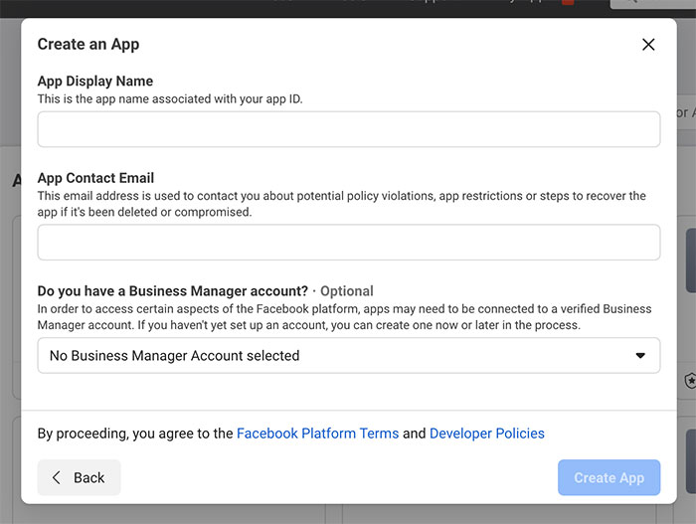Click the Optional text beside Business Manager

[346, 291]
